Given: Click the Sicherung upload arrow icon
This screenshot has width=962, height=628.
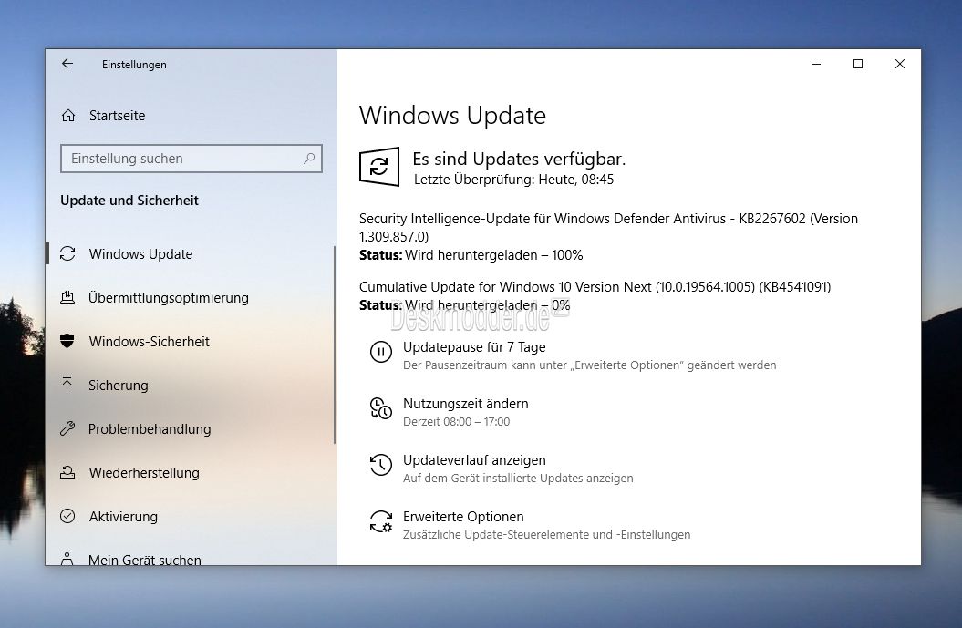Looking at the screenshot, I should point(67,386).
